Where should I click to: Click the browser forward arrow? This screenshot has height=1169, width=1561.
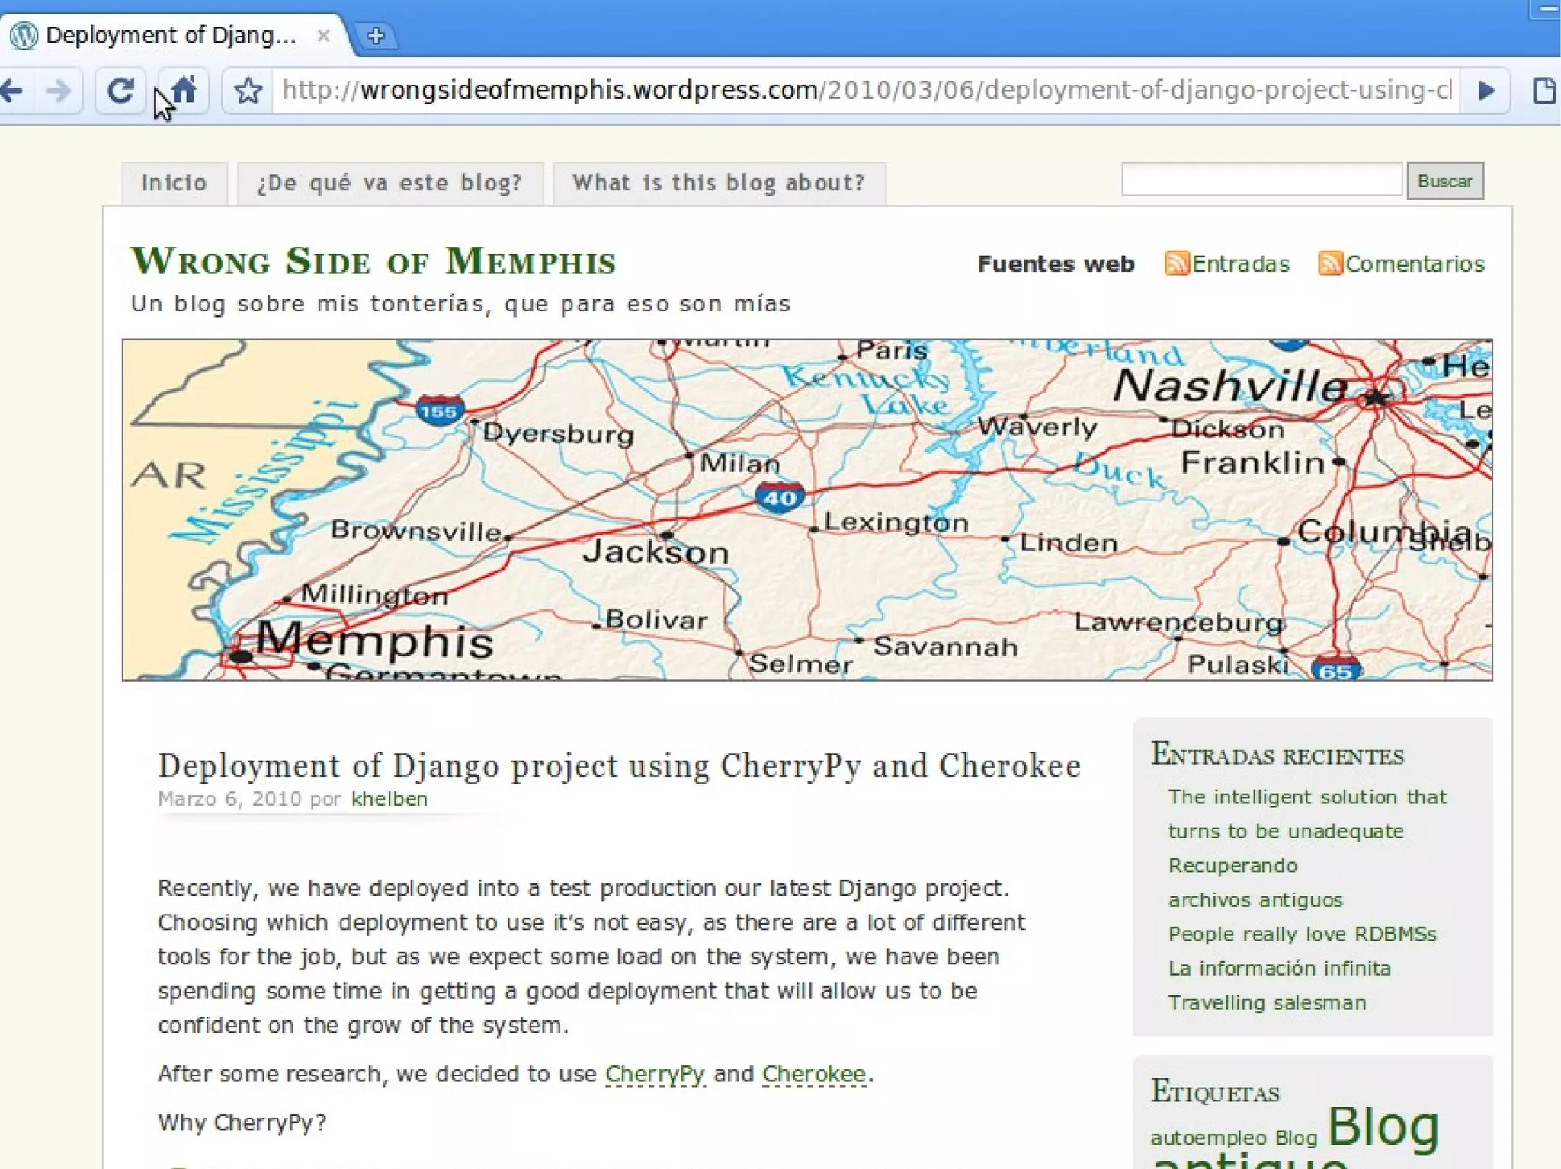pos(58,91)
